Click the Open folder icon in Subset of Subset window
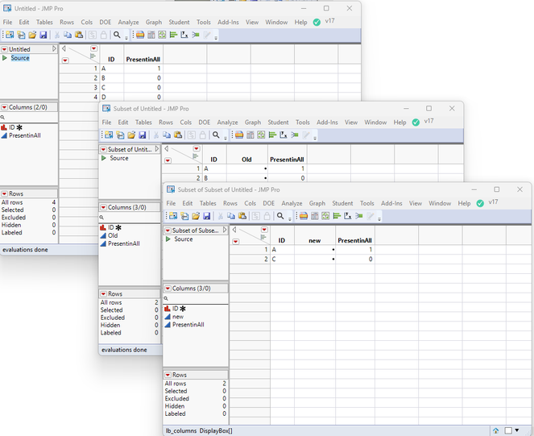This screenshot has width=534, height=436. click(x=196, y=216)
